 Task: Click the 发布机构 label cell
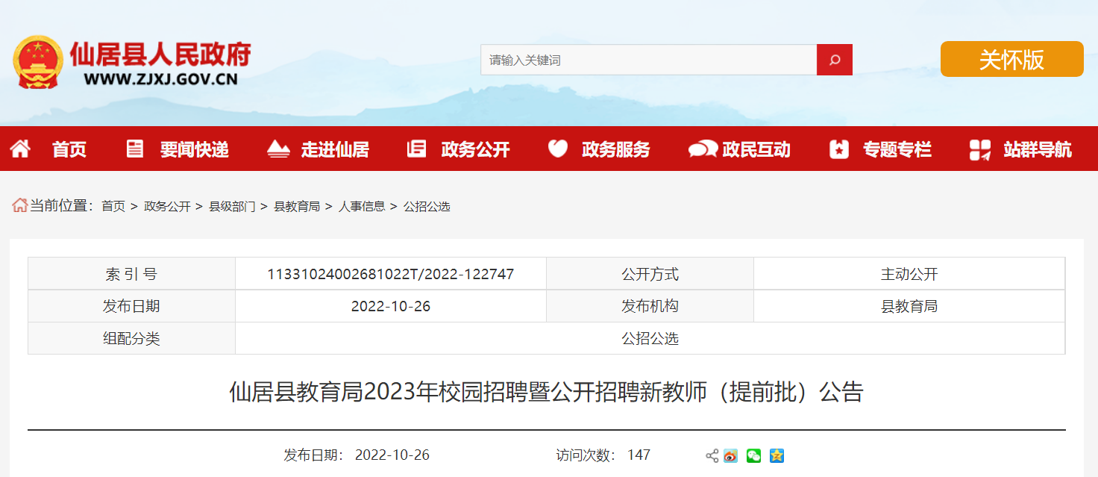tap(650, 306)
